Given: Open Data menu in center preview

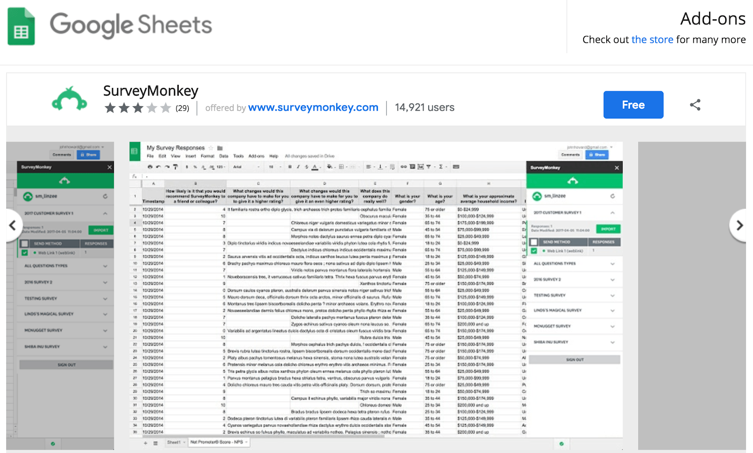Looking at the screenshot, I should 224,156.
